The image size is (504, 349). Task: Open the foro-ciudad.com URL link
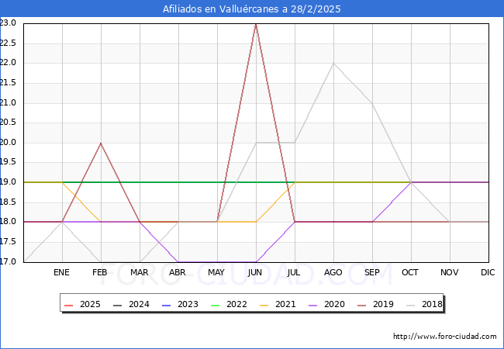click(445, 337)
